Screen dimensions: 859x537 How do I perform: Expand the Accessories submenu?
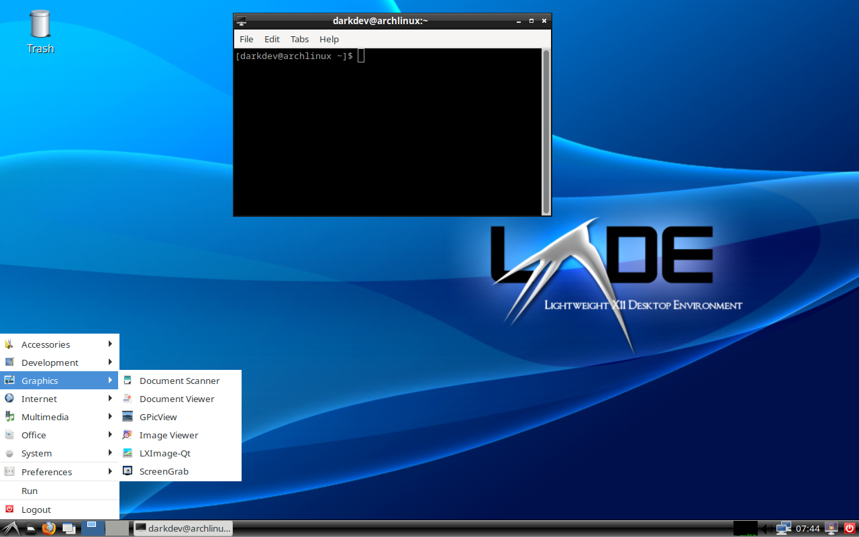[60, 344]
